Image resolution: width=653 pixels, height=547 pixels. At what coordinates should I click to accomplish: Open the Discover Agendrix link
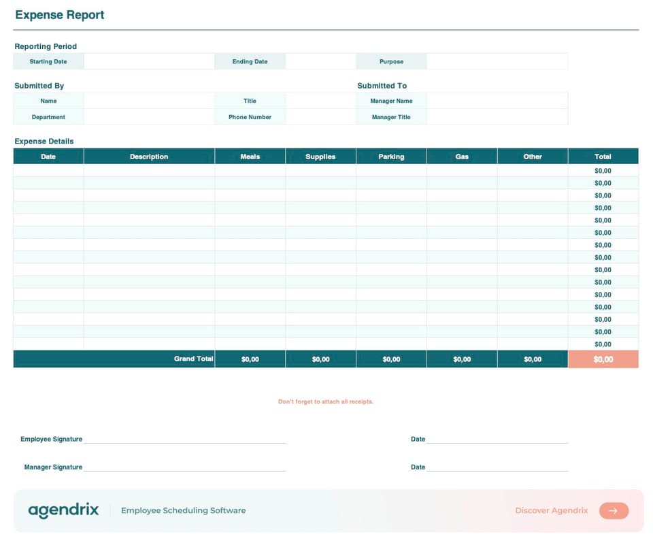point(552,510)
